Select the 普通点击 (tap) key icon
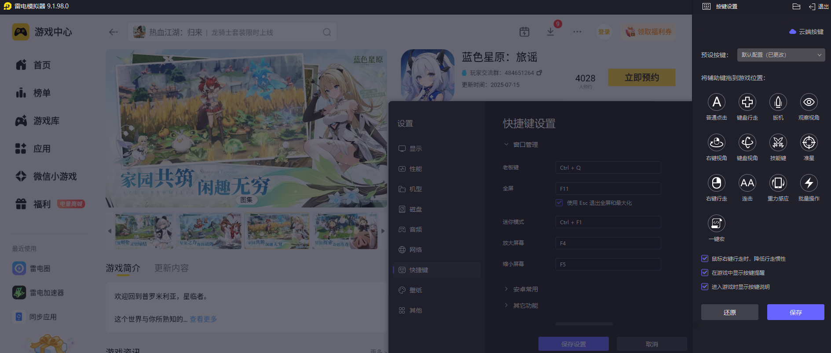The width and height of the screenshot is (831, 353). pyautogui.click(x=717, y=102)
